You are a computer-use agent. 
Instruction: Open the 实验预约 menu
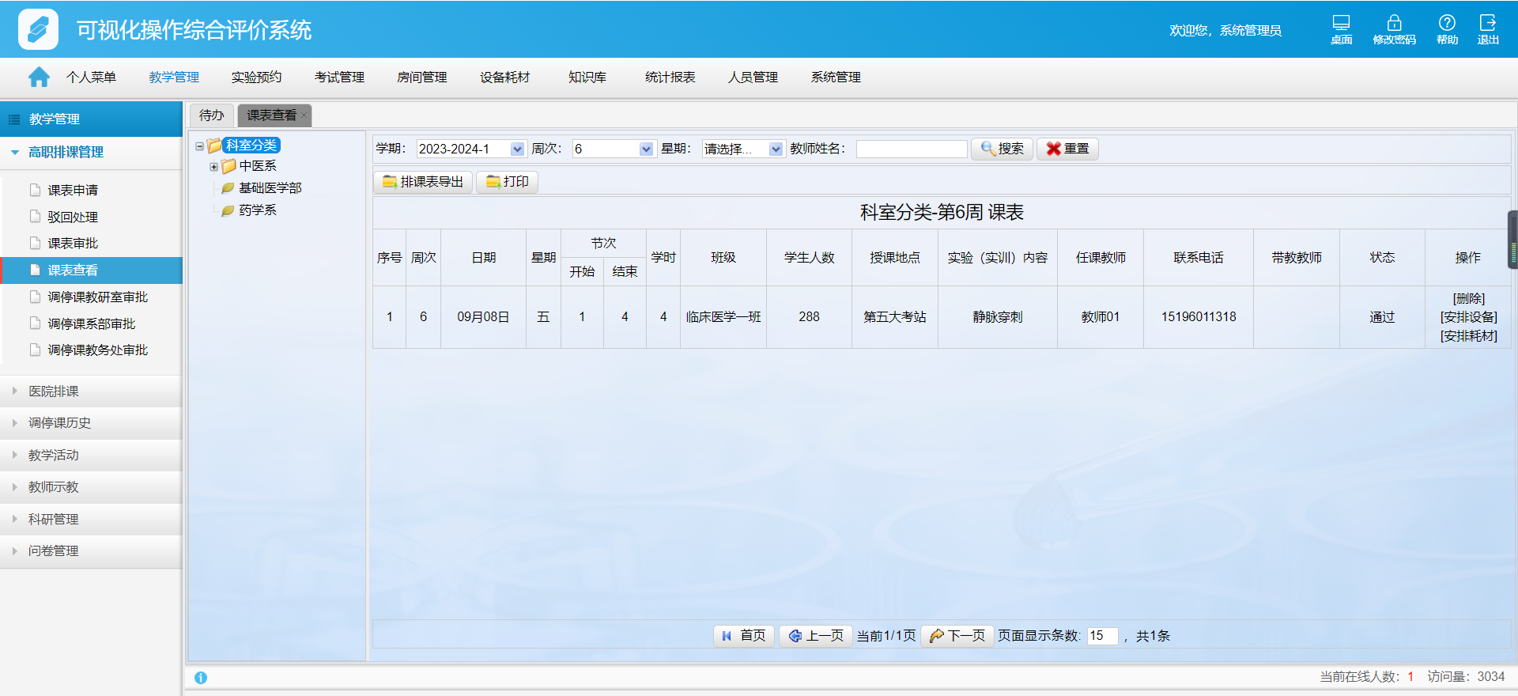(x=256, y=77)
